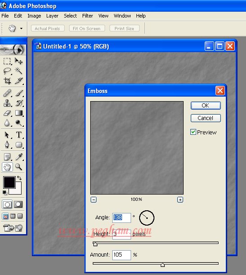246x275 pixels.
Task: Pick the Lasso tool
Action: (x=7, y=71)
